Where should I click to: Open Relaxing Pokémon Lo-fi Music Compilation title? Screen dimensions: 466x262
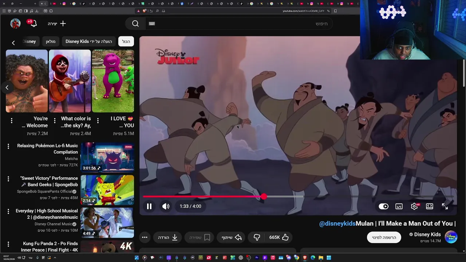point(48,149)
